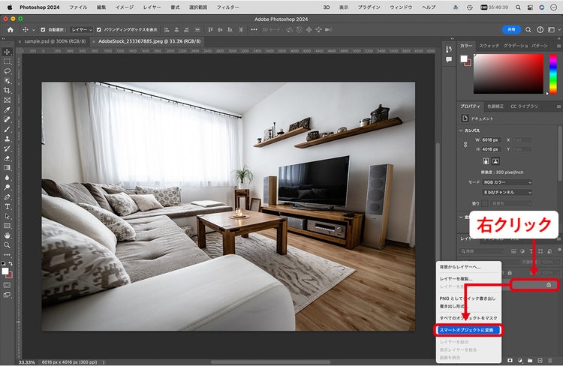Select the History Brush tool
This screenshot has width=563, height=366.
[x=7, y=148]
